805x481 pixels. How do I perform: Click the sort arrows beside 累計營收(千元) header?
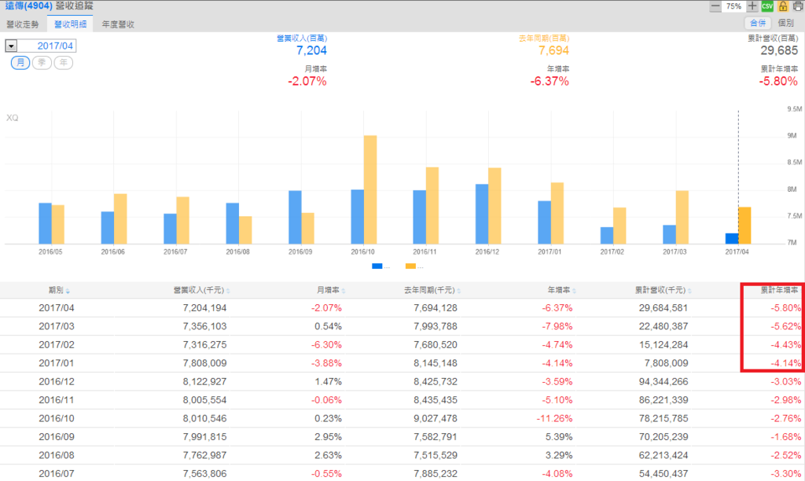[689, 291]
